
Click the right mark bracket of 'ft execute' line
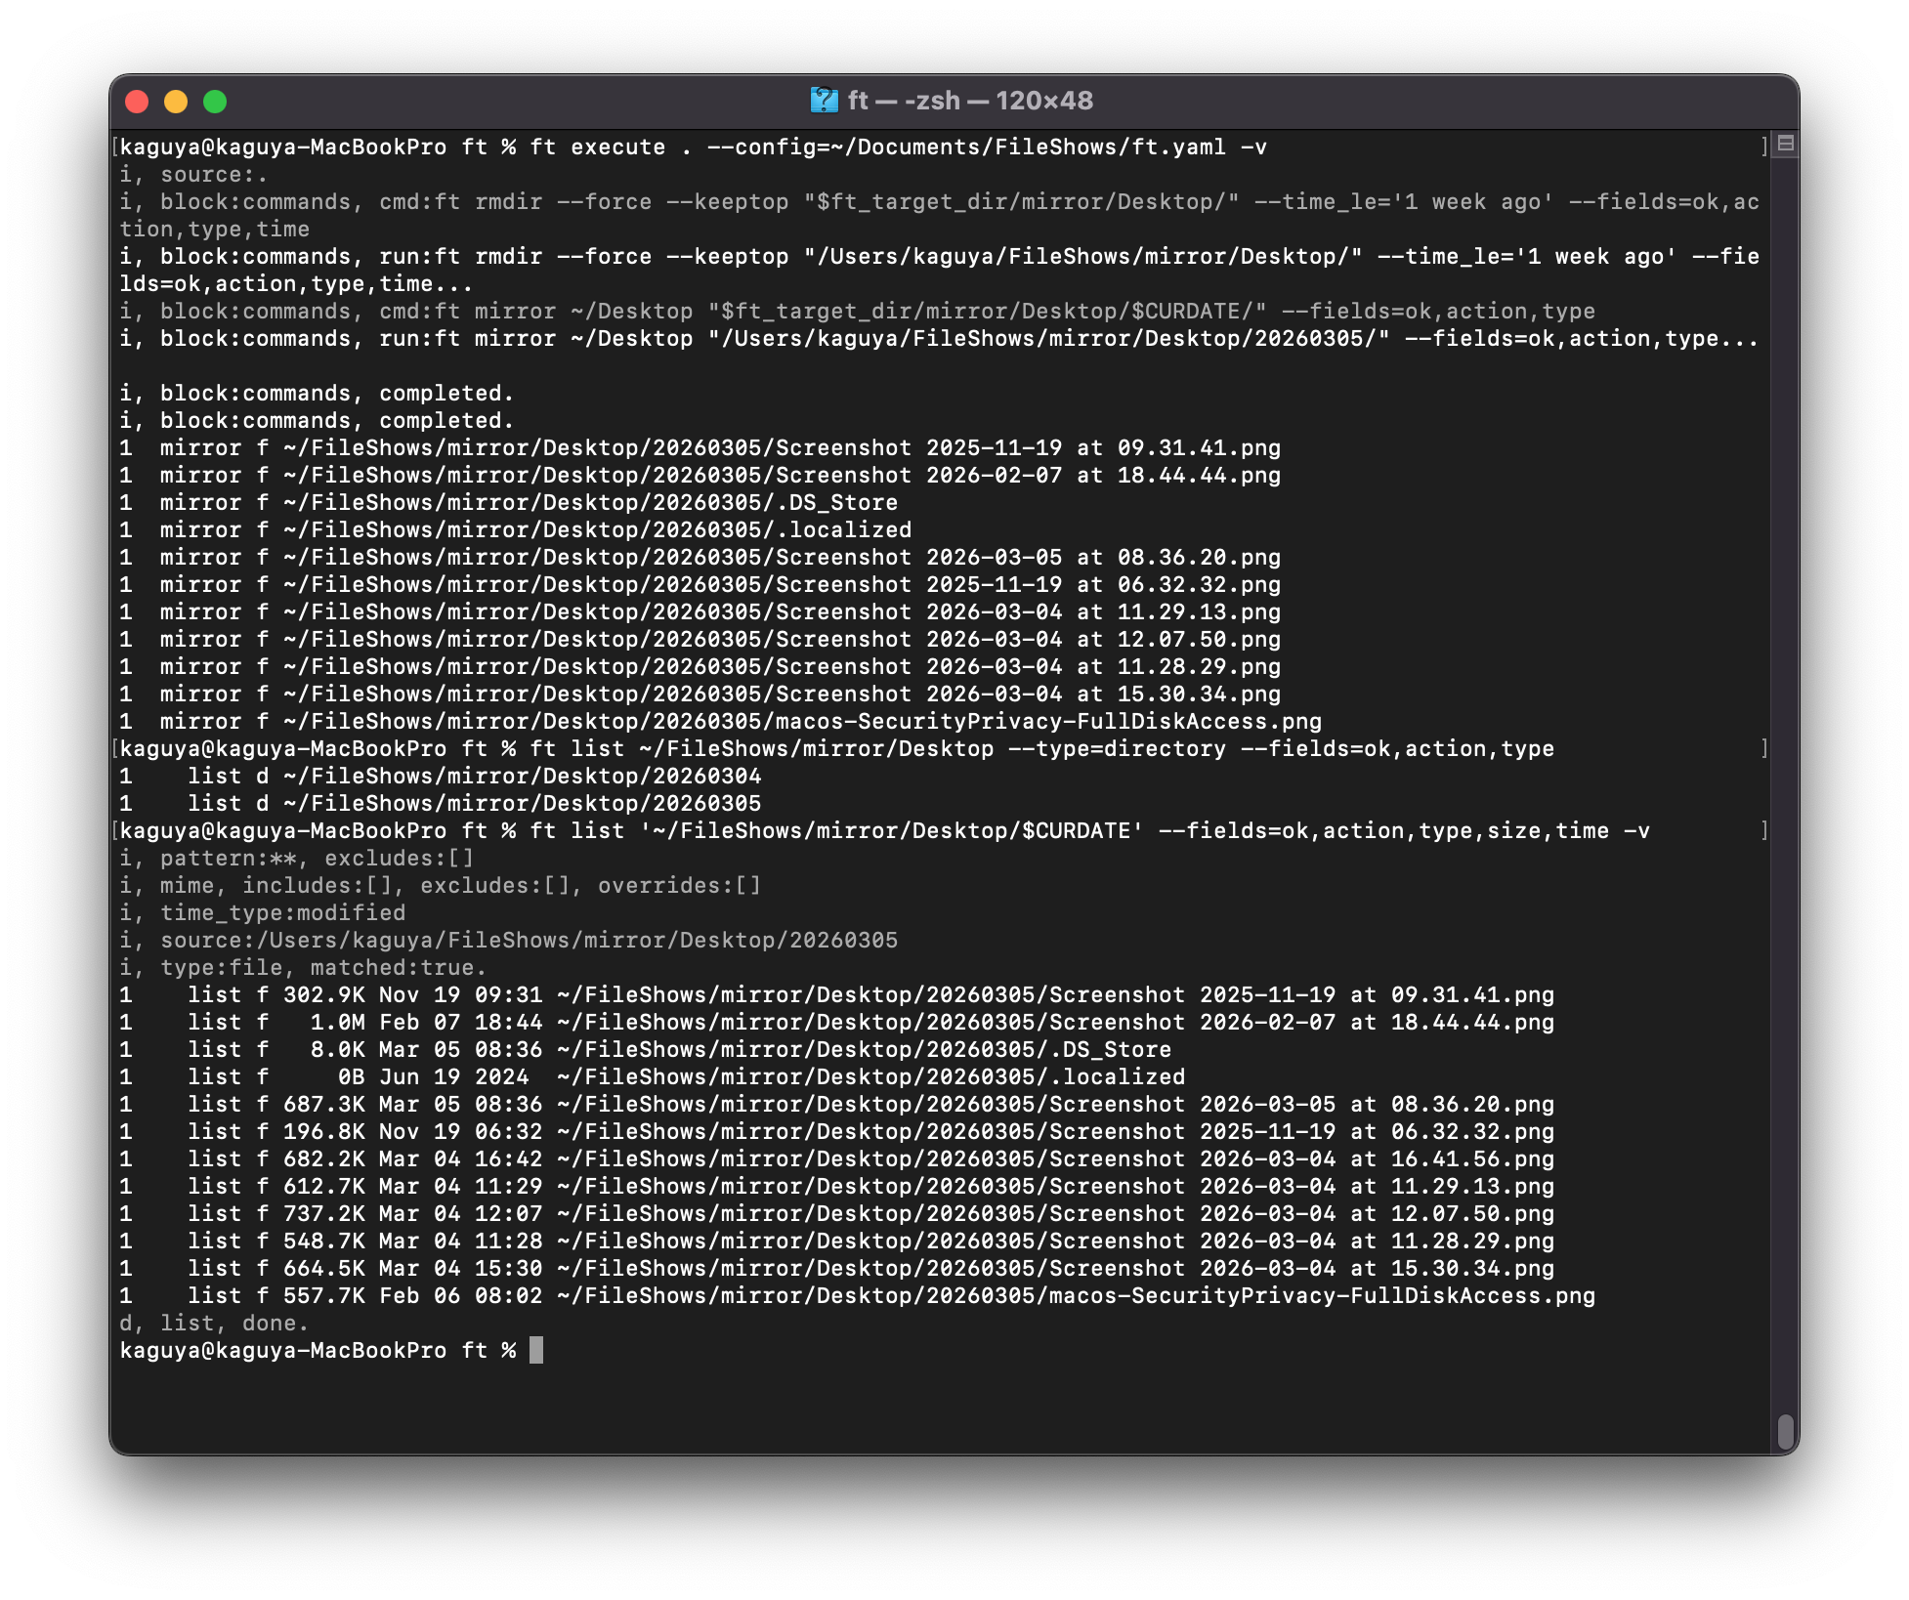[x=1763, y=147]
